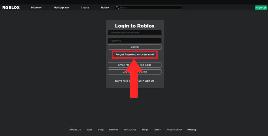Visit the Gift Cards footer link
This screenshot has width=268, height=136.
click(x=130, y=129)
